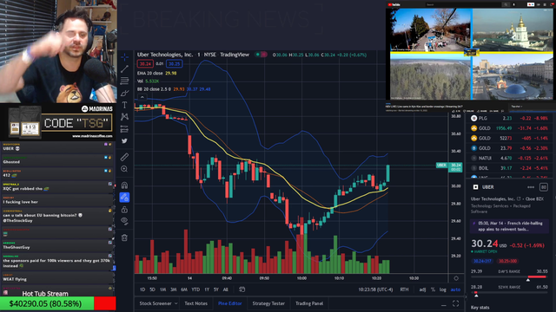Image resolution: width=556 pixels, height=312 pixels.
Task: Open the Text Notes tab
Action: pyautogui.click(x=195, y=303)
